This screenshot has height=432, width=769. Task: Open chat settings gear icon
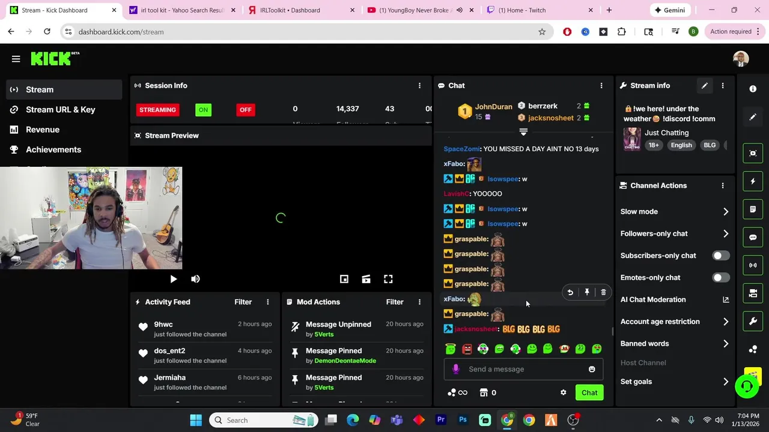[x=563, y=392]
